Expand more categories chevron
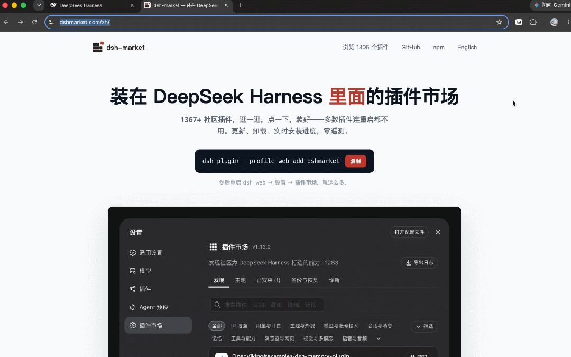 click(379, 338)
